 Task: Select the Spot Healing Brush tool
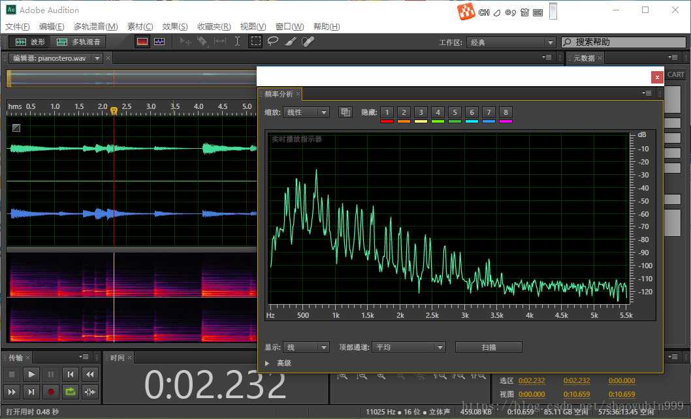click(308, 41)
